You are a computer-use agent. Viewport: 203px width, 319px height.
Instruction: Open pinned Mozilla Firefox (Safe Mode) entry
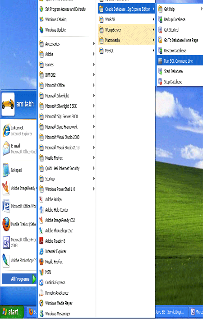(19, 224)
